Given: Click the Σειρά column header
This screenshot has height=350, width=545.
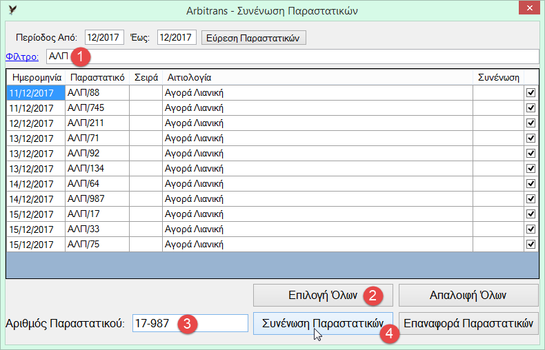Looking at the screenshot, I should (x=146, y=77).
